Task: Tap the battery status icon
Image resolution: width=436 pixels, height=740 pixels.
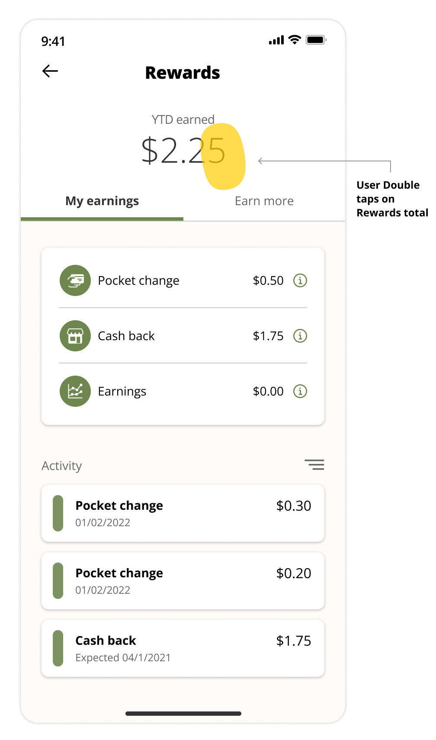Action: coord(316,40)
